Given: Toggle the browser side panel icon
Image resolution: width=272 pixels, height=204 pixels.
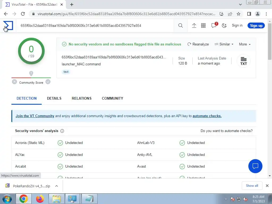Looking at the screenshot, I should (x=249, y=14).
